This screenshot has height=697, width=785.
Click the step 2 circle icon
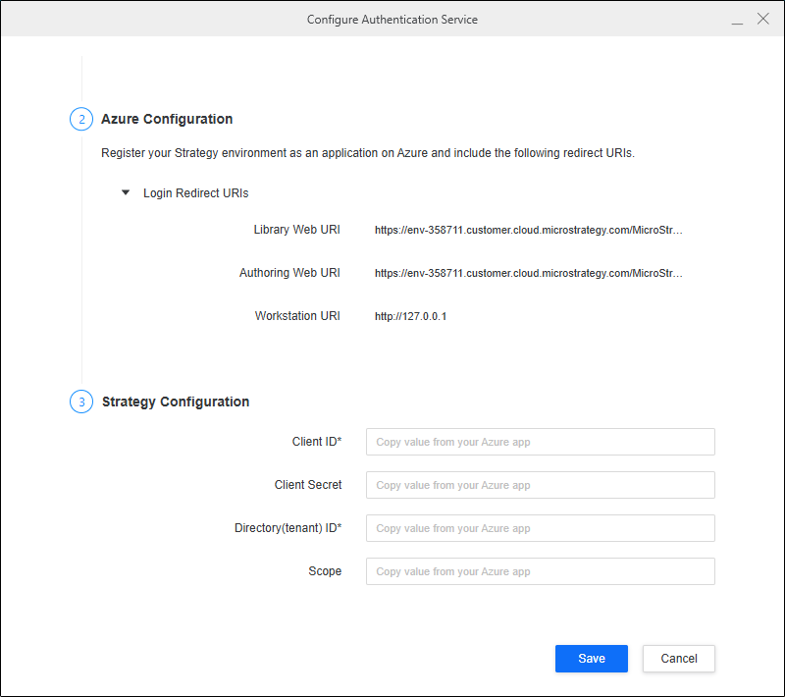pos(81,119)
